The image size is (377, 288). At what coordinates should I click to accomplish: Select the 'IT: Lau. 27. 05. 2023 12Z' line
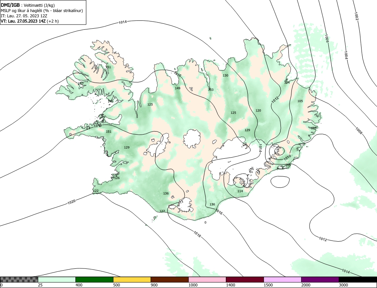24,16
